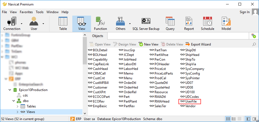Open the Connection dropdown arrow

click(x=22, y=24)
